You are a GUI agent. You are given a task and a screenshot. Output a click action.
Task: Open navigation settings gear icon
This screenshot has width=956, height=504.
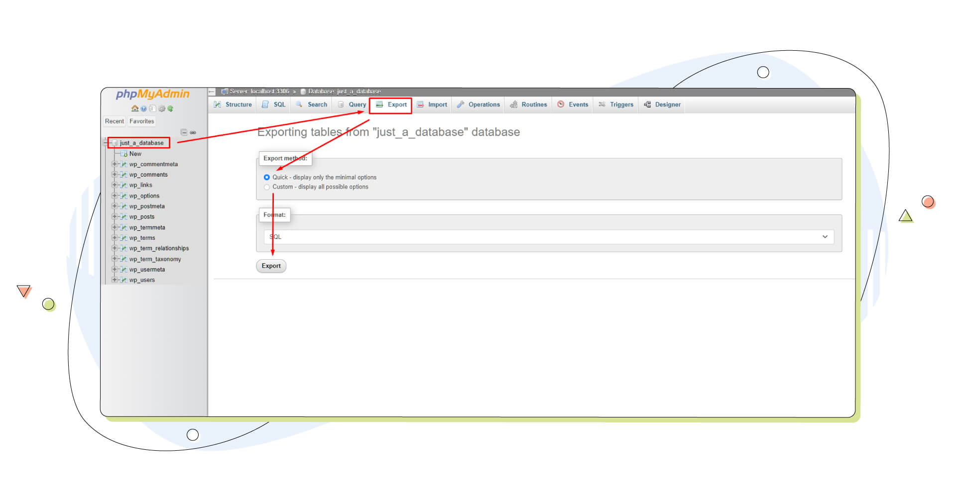point(162,108)
